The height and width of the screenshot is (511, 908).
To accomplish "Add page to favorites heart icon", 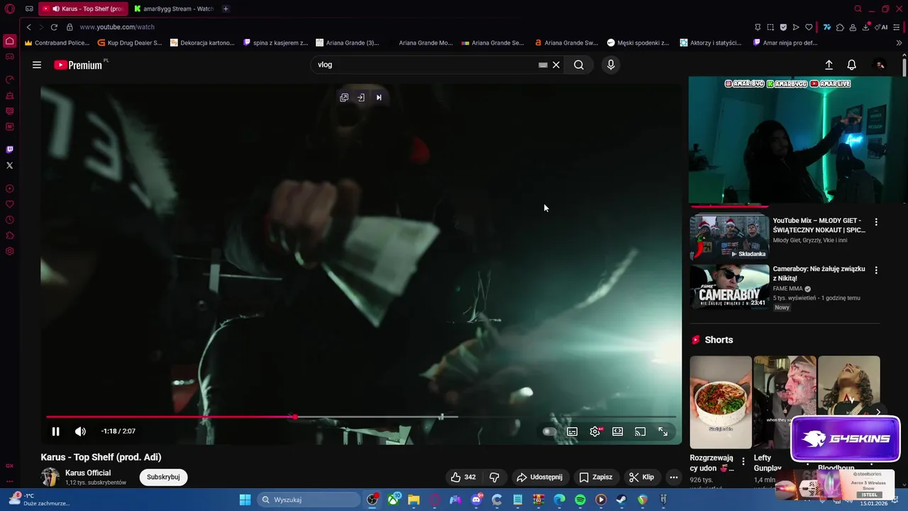I will [x=809, y=27].
